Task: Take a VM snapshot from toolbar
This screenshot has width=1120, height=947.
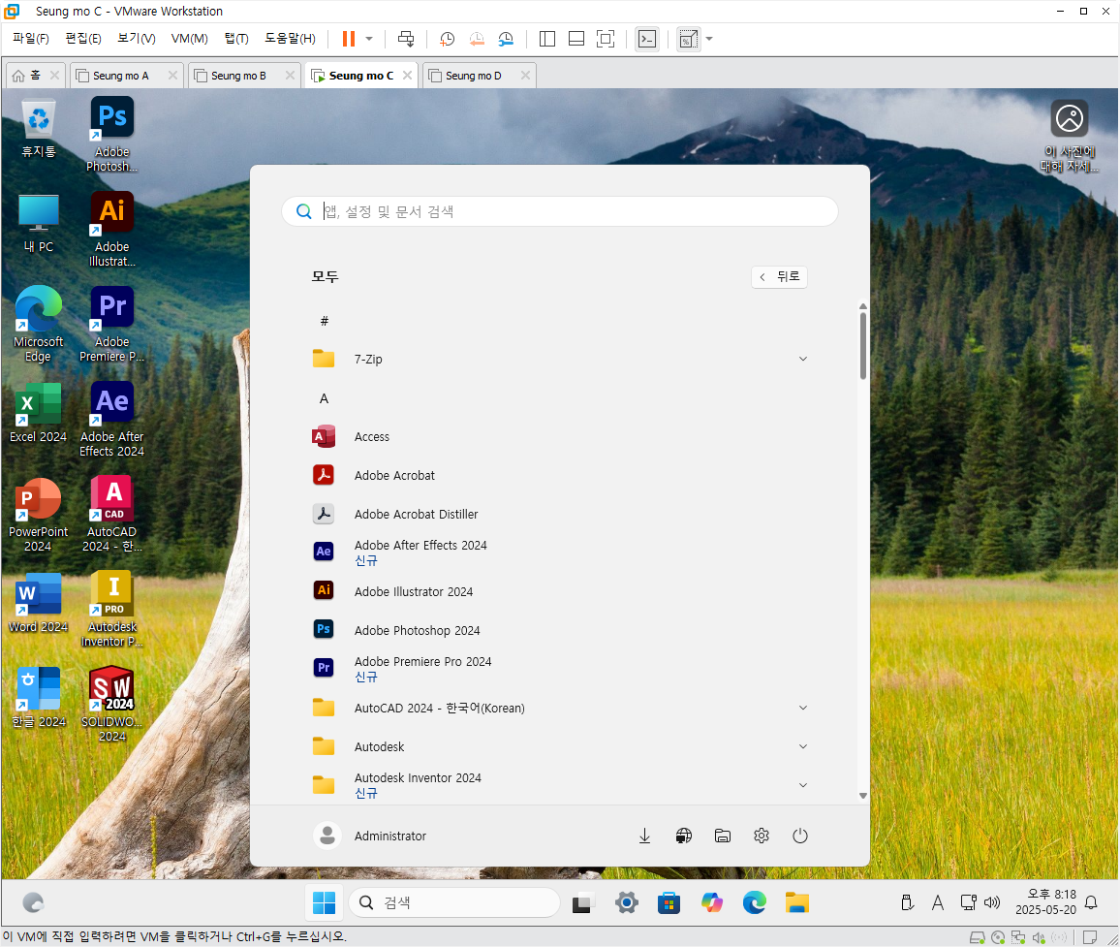Action: [448, 39]
